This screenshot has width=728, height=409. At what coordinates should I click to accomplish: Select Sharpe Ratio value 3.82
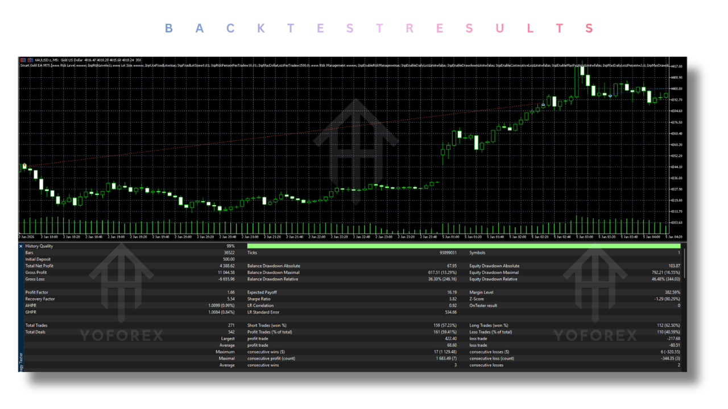tap(453, 299)
